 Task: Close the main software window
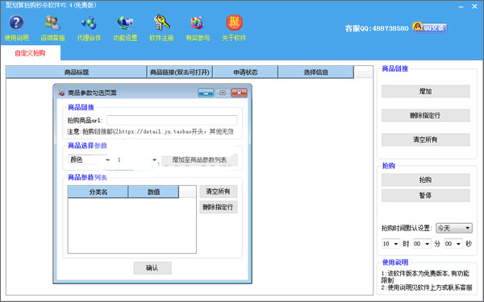475,6
